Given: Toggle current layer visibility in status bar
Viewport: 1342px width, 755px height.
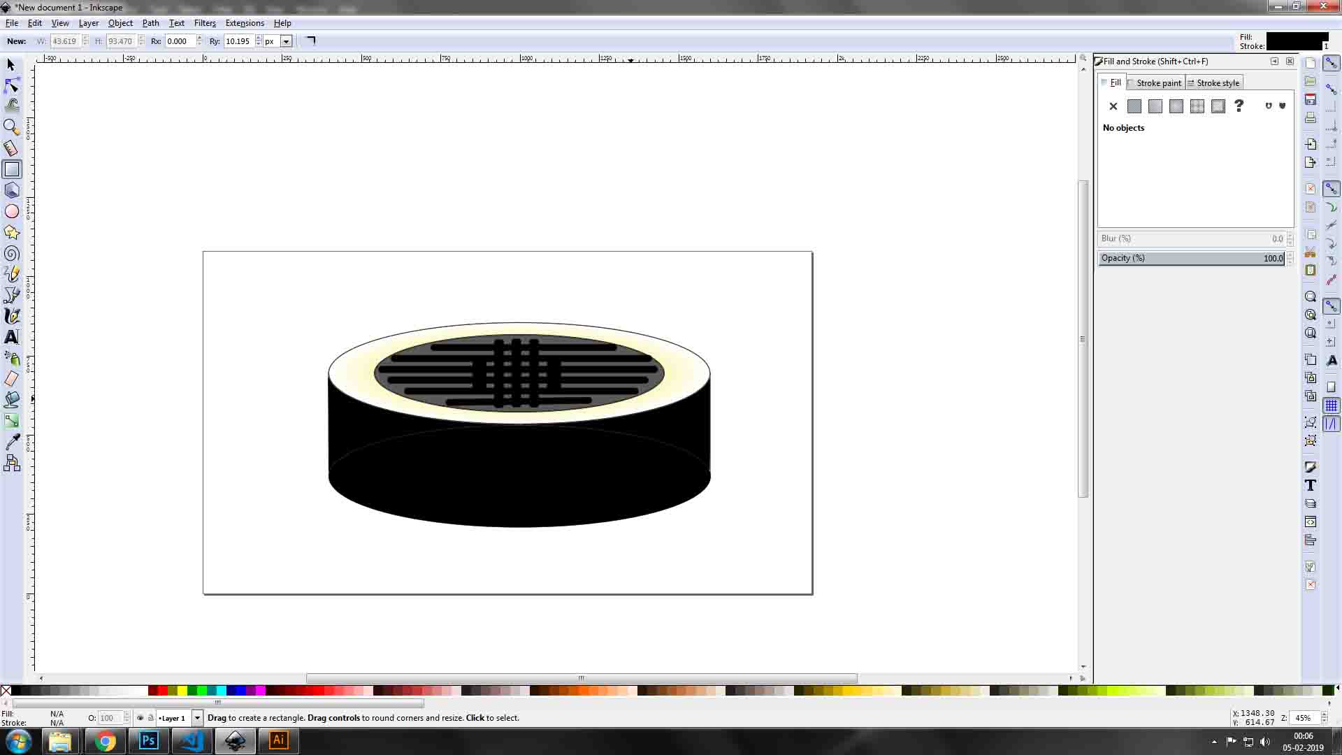Looking at the screenshot, I should click(x=140, y=718).
